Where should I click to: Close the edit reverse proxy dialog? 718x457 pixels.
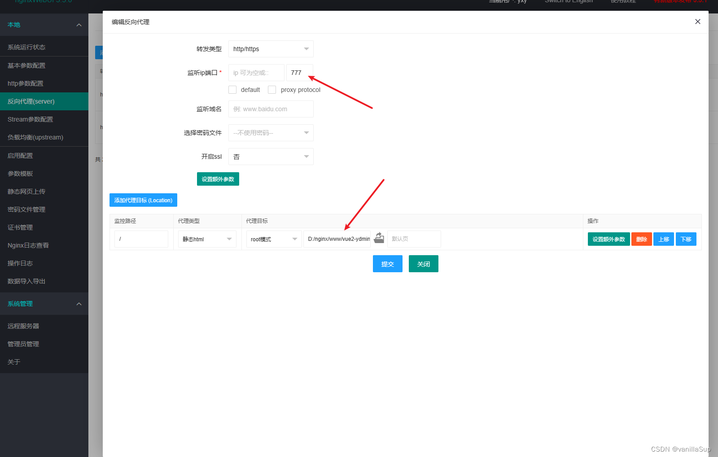[x=697, y=22]
